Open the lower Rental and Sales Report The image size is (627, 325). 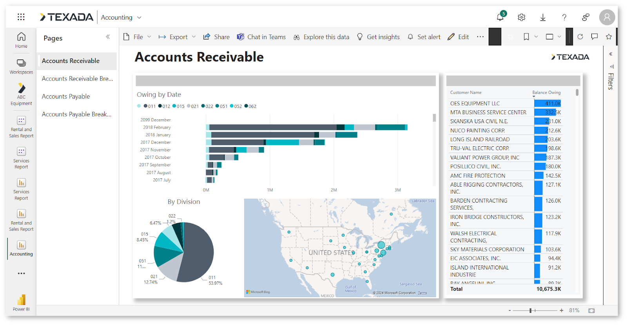[21, 220]
